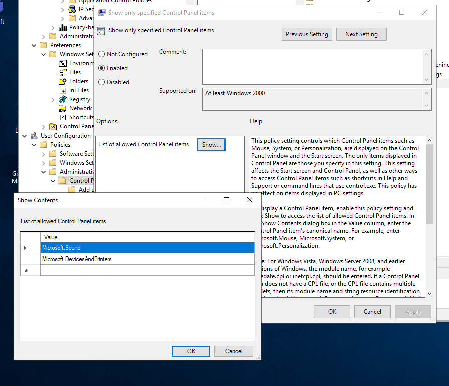This screenshot has width=449, height=386.
Task: Select the Microsoft.DevicesAndPrinters row
Action: click(x=147, y=259)
